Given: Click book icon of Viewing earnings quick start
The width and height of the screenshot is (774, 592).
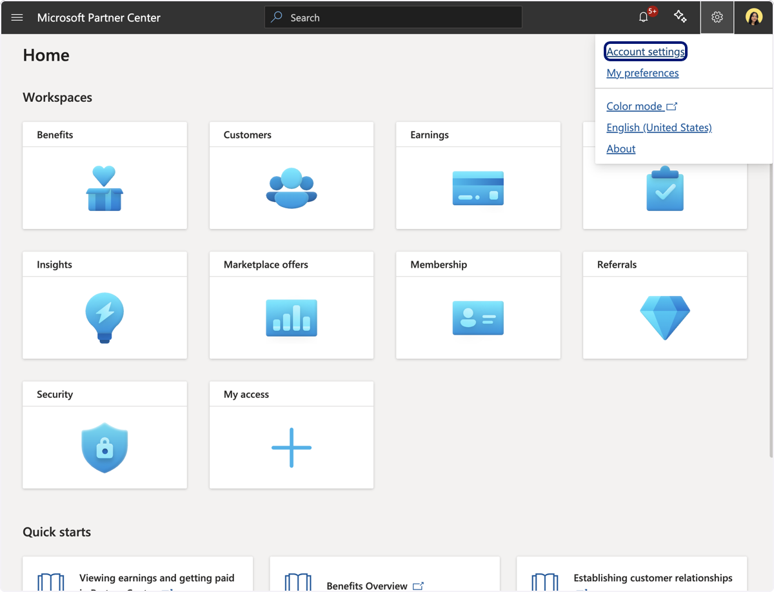Looking at the screenshot, I should 50,582.
